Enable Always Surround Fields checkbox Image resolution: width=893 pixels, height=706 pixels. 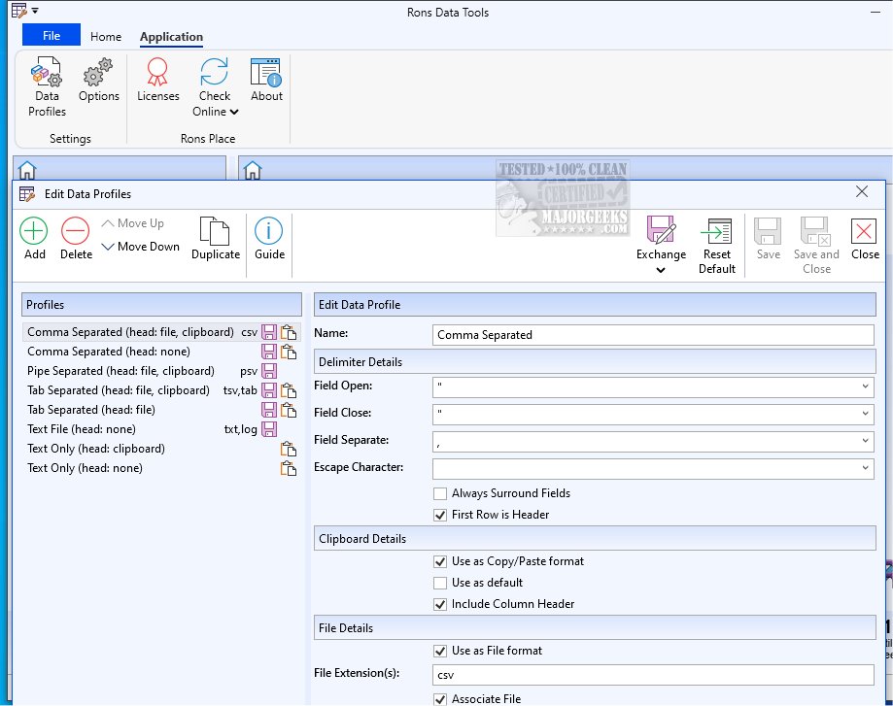[439, 493]
